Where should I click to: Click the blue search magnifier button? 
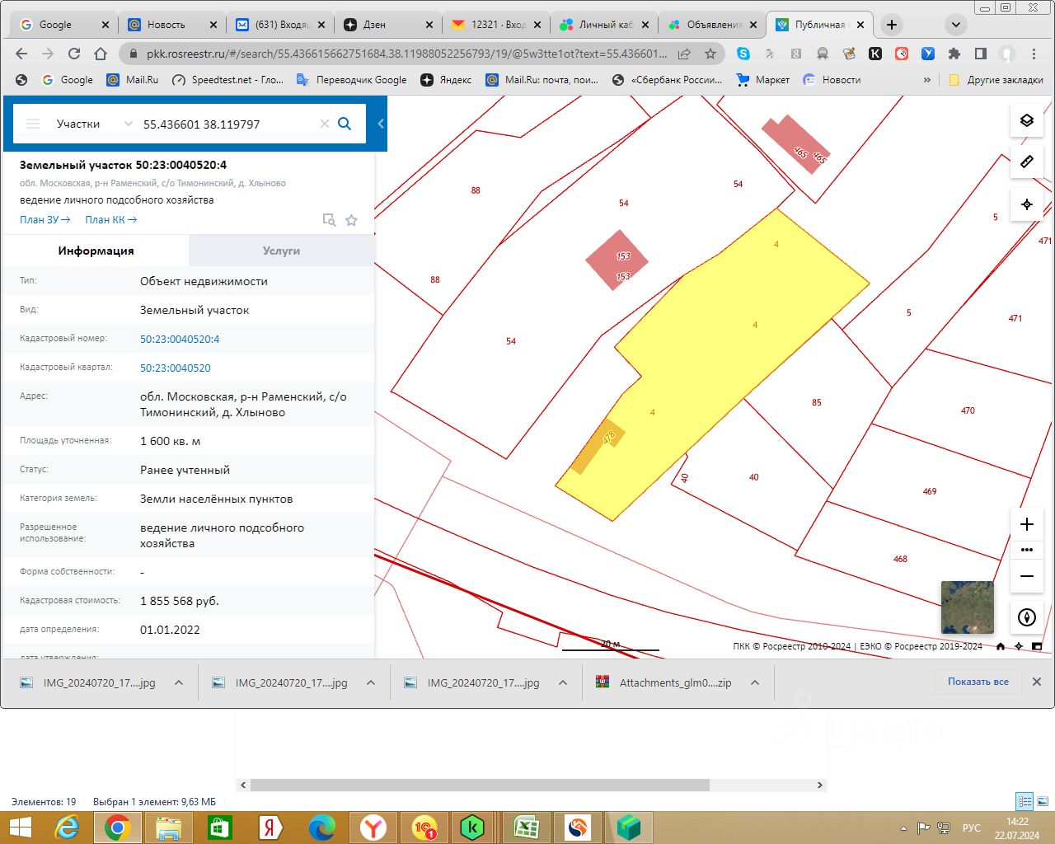pos(345,124)
